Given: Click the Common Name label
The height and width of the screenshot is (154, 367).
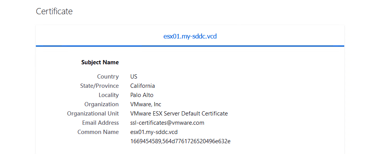Looking at the screenshot, I should coord(98,132).
